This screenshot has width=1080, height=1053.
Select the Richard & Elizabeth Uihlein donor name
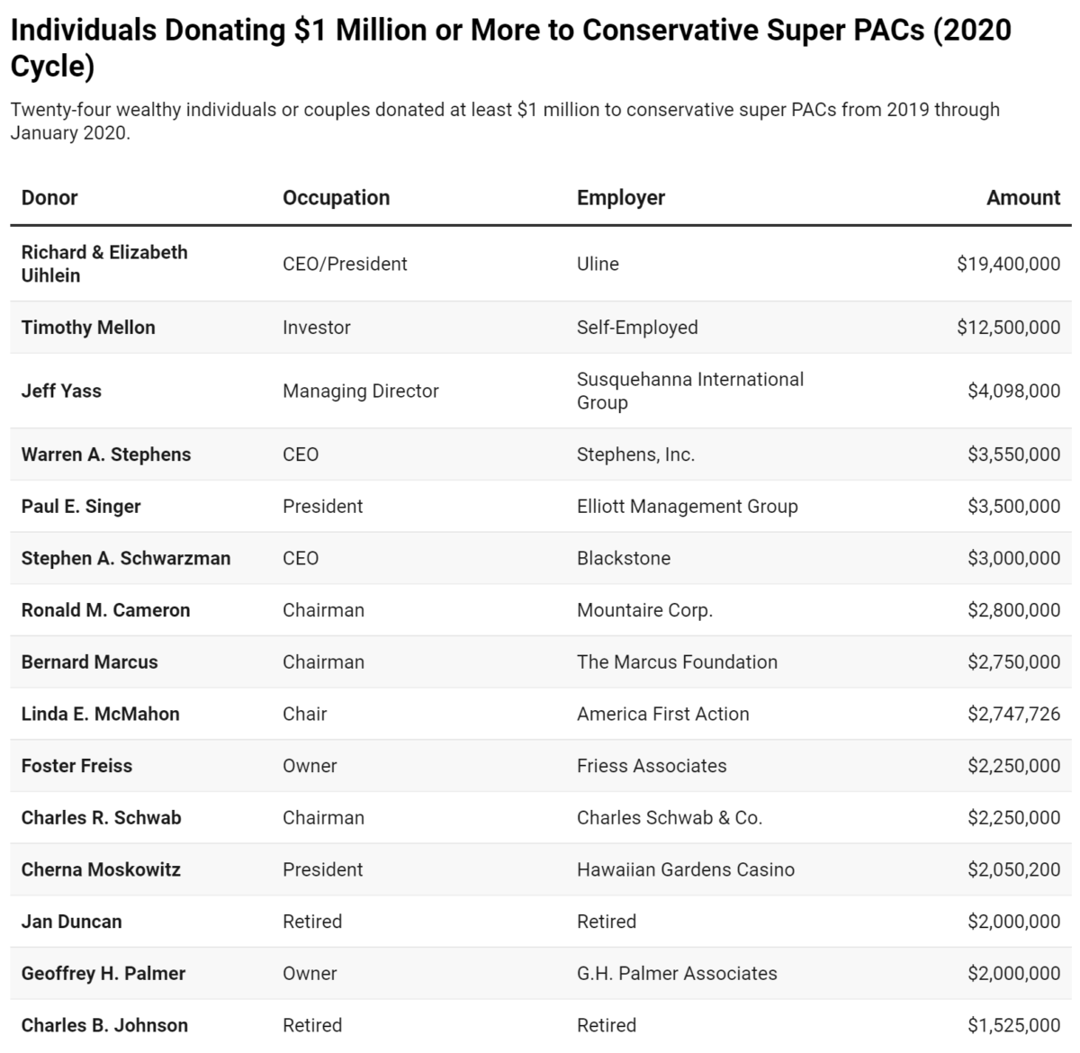104,264
